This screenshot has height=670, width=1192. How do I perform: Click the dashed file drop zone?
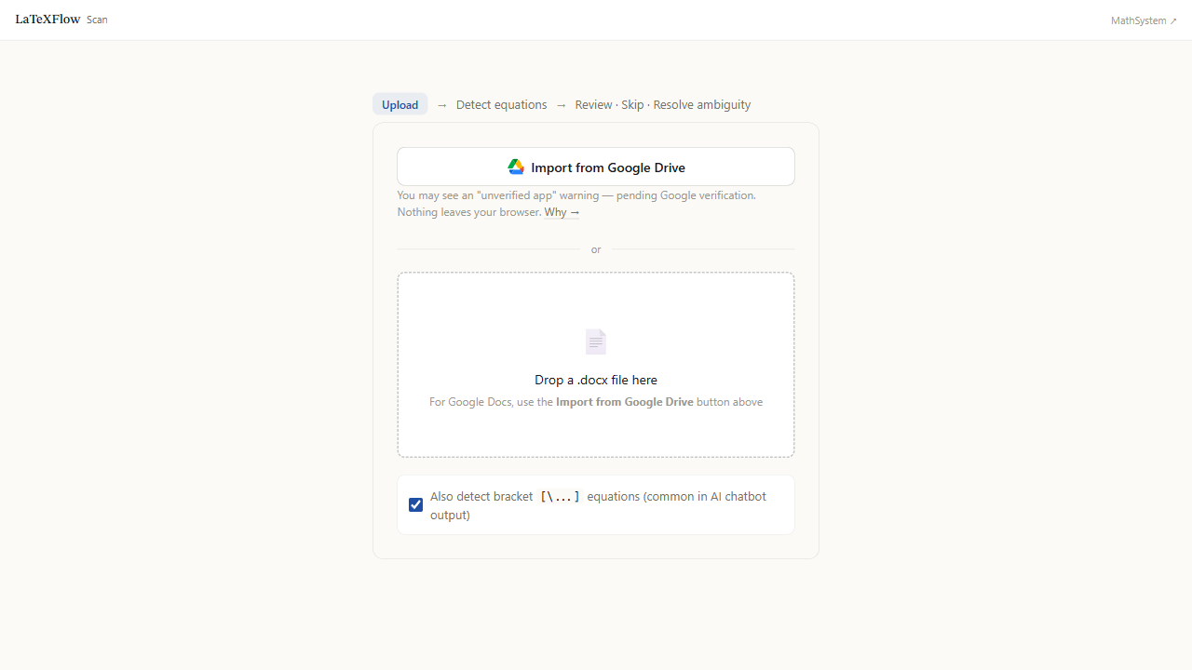point(596,365)
